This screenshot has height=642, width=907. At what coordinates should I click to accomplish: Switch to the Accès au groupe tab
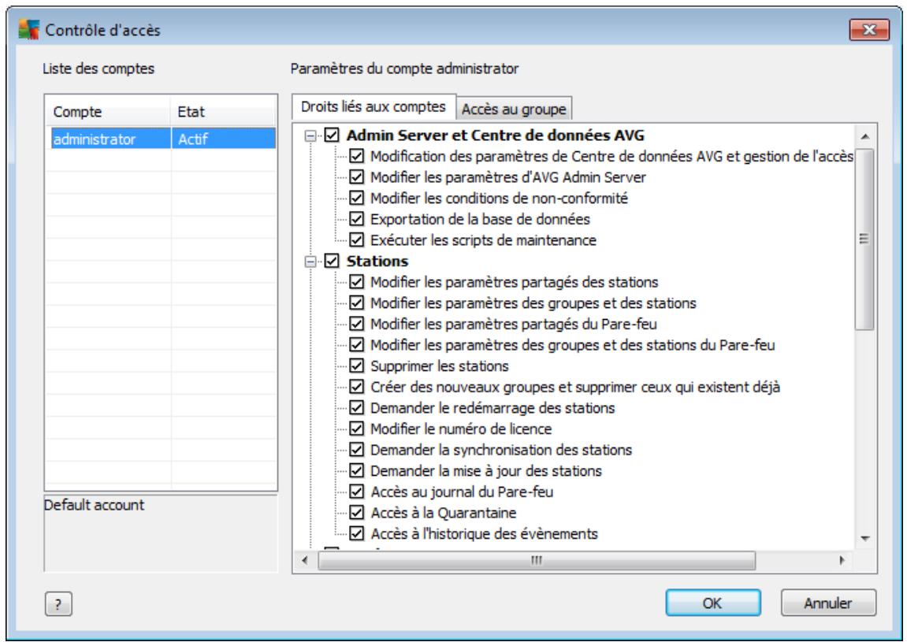(x=514, y=109)
